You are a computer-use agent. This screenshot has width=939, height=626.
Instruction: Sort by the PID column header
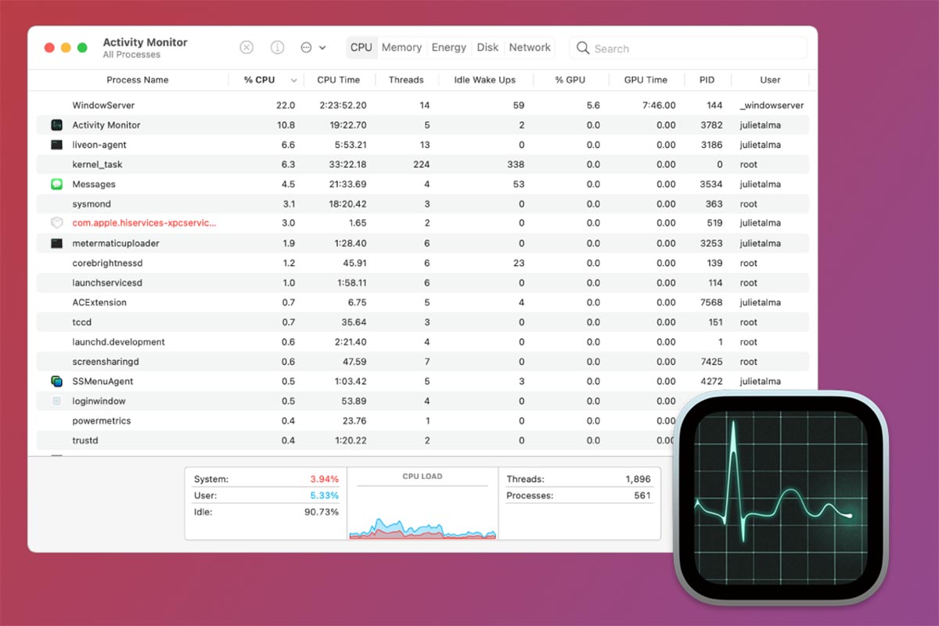point(707,80)
